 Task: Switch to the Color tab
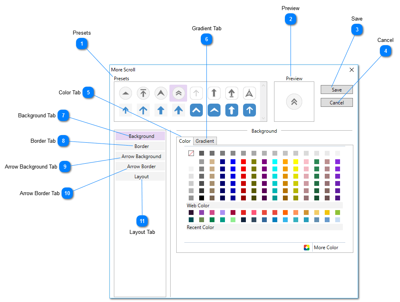click(185, 141)
